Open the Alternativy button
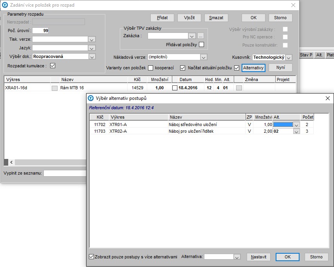 pos(253,68)
